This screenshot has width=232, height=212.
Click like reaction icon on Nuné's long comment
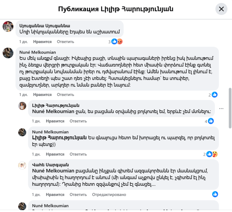pyautogui.click(x=215, y=95)
